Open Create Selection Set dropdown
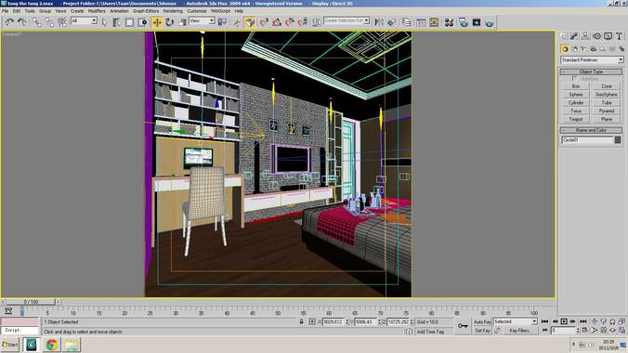 (347, 20)
